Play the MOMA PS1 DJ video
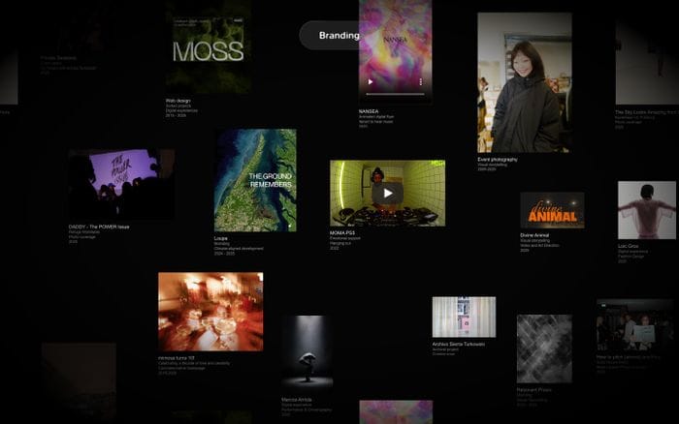The image size is (679, 424). click(x=388, y=194)
